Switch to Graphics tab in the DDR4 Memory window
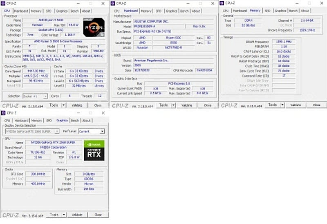The height and width of the screenshot is (224, 327). point(280,11)
